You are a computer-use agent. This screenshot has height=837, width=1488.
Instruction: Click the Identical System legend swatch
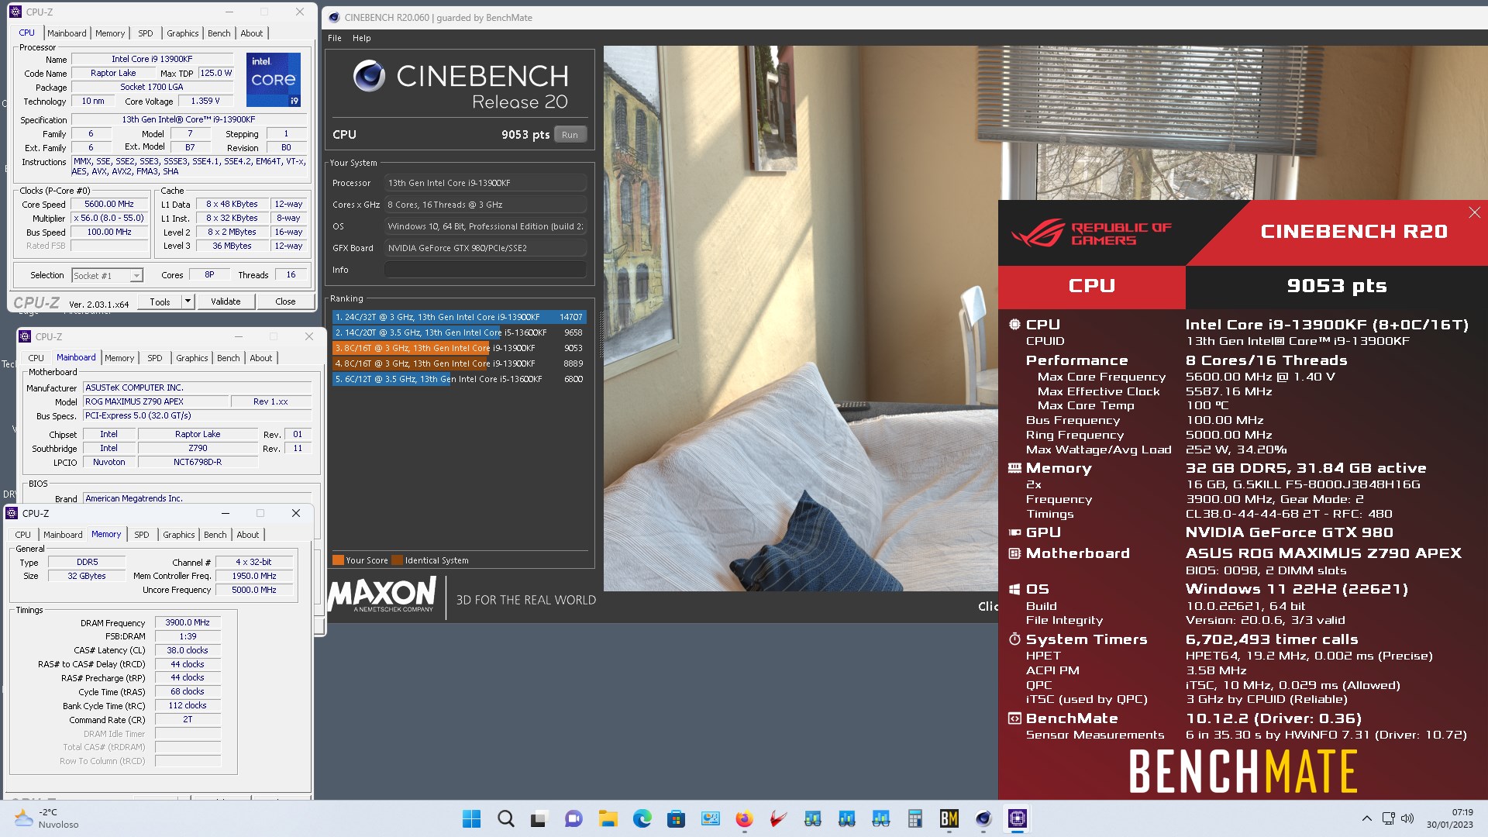click(x=398, y=560)
